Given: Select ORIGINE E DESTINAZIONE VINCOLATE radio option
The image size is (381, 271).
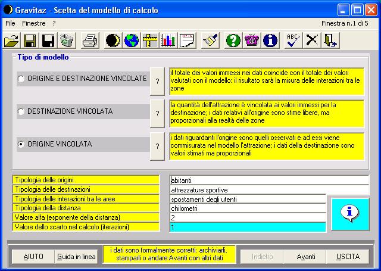Looking at the screenshot, I should click(22, 79).
